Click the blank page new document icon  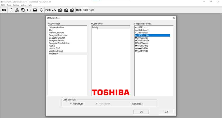11,10
